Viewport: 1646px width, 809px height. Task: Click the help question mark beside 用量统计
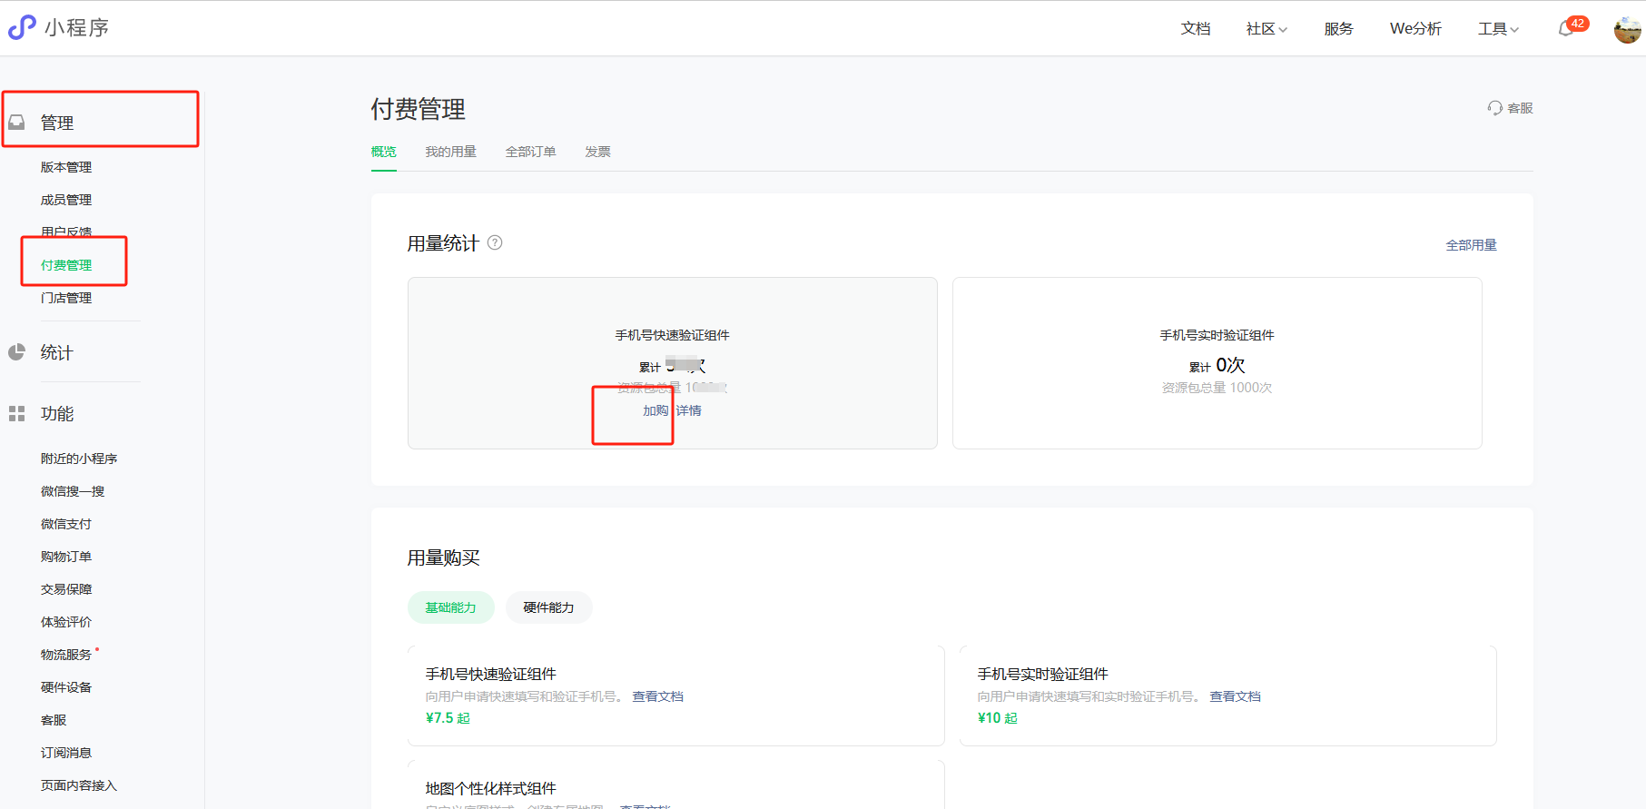point(495,242)
